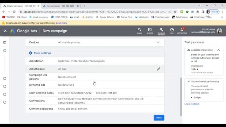Open the Extensions puzzle icon
226x127 pixels.
[198, 12]
